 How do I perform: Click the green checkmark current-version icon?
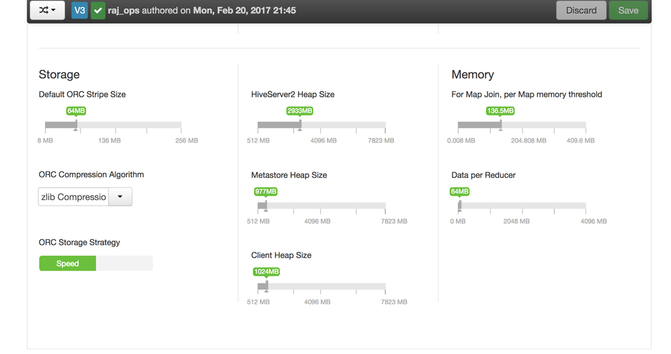pyautogui.click(x=98, y=11)
